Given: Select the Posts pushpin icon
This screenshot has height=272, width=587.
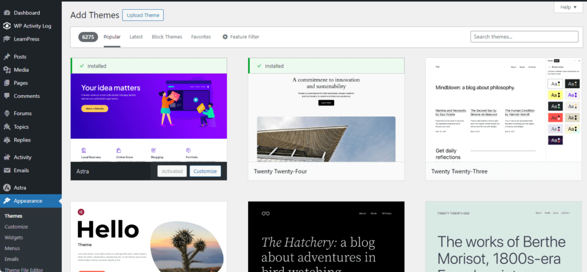Looking at the screenshot, I should 7,57.
